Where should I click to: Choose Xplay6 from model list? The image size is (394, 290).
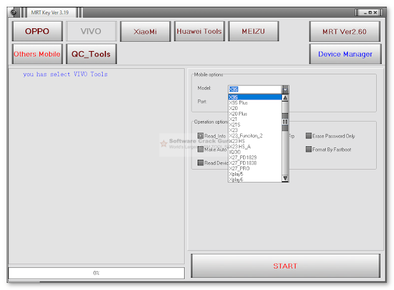255,179
